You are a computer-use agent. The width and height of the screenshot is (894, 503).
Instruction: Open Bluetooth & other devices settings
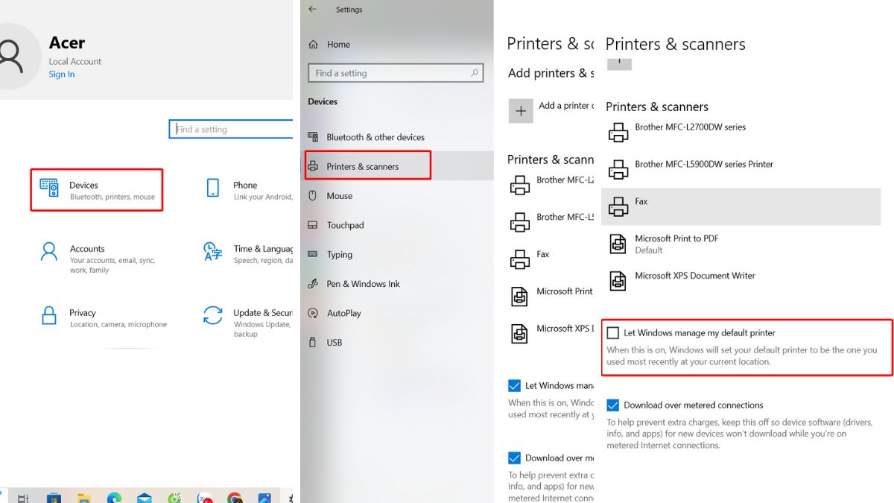click(376, 136)
